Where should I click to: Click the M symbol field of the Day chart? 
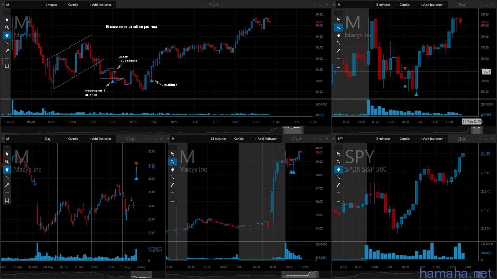(x=23, y=139)
